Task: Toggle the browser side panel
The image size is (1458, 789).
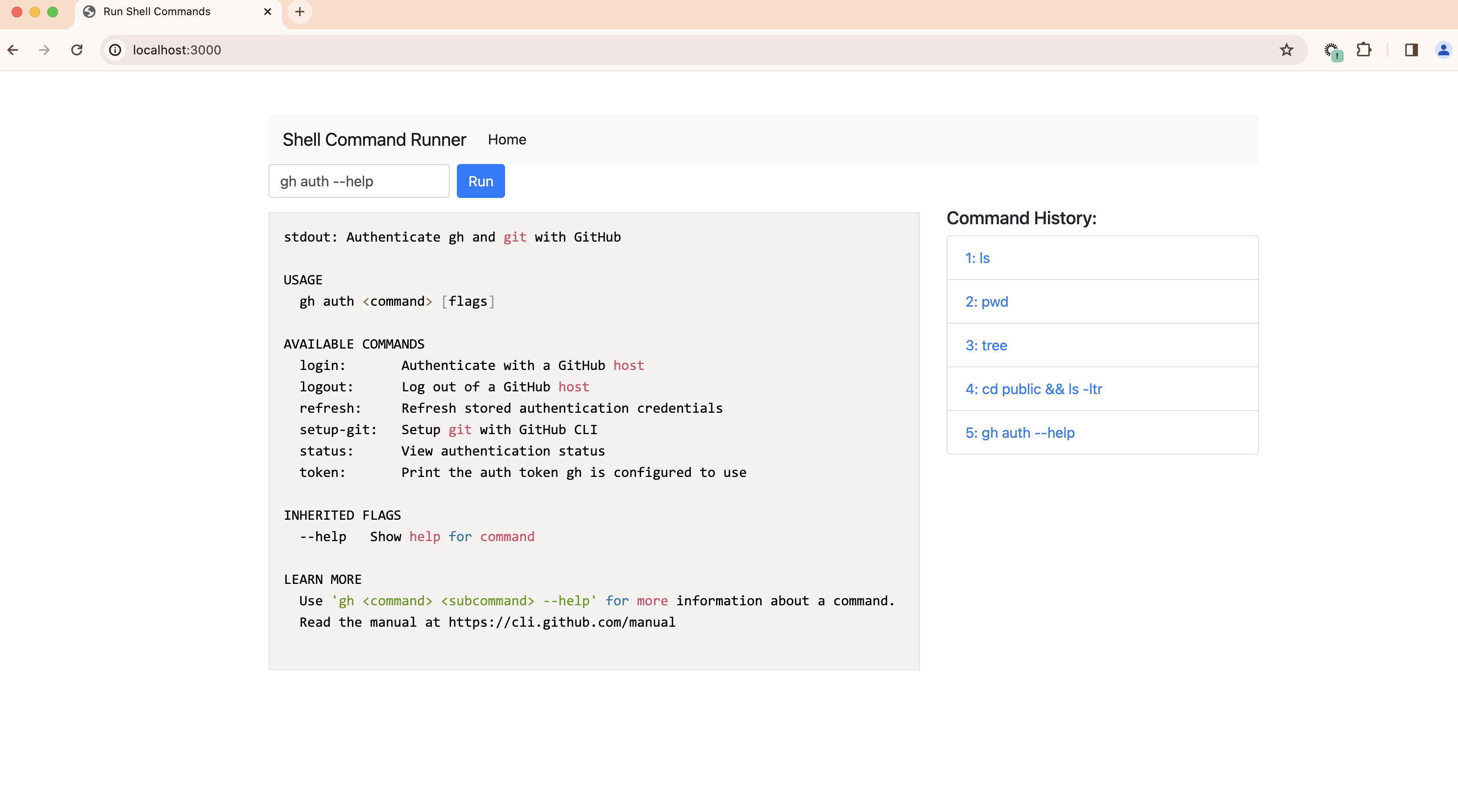Action: pos(1411,50)
